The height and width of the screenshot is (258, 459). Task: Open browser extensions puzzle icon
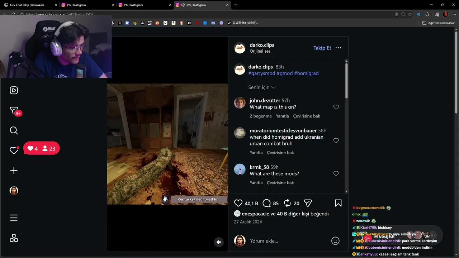[427, 14]
